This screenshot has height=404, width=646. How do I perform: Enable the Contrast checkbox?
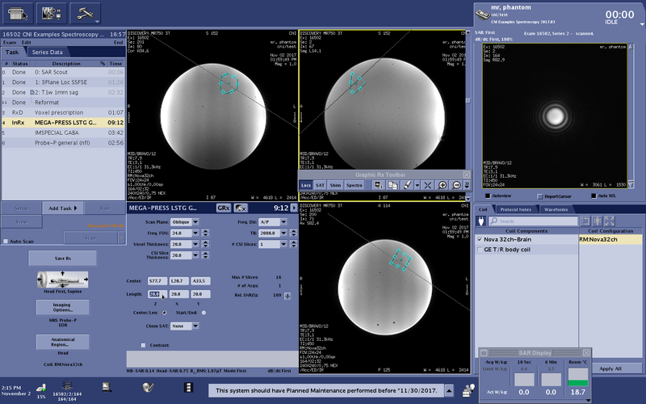pos(144,346)
